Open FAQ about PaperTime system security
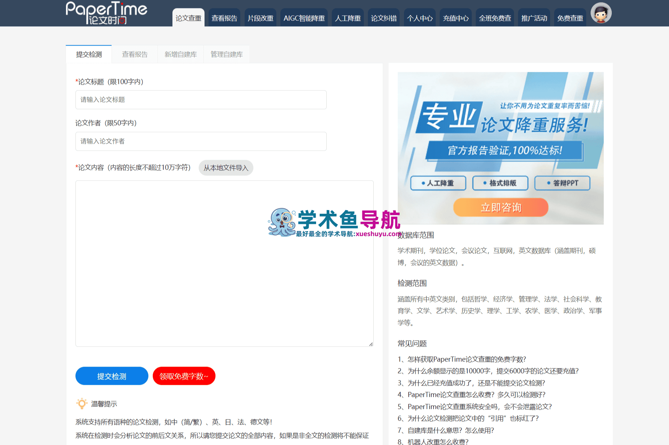669x445 pixels. tap(475, 407)
